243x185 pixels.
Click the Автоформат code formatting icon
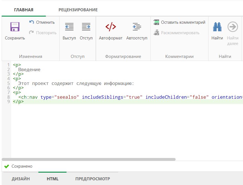coord(110,27)
